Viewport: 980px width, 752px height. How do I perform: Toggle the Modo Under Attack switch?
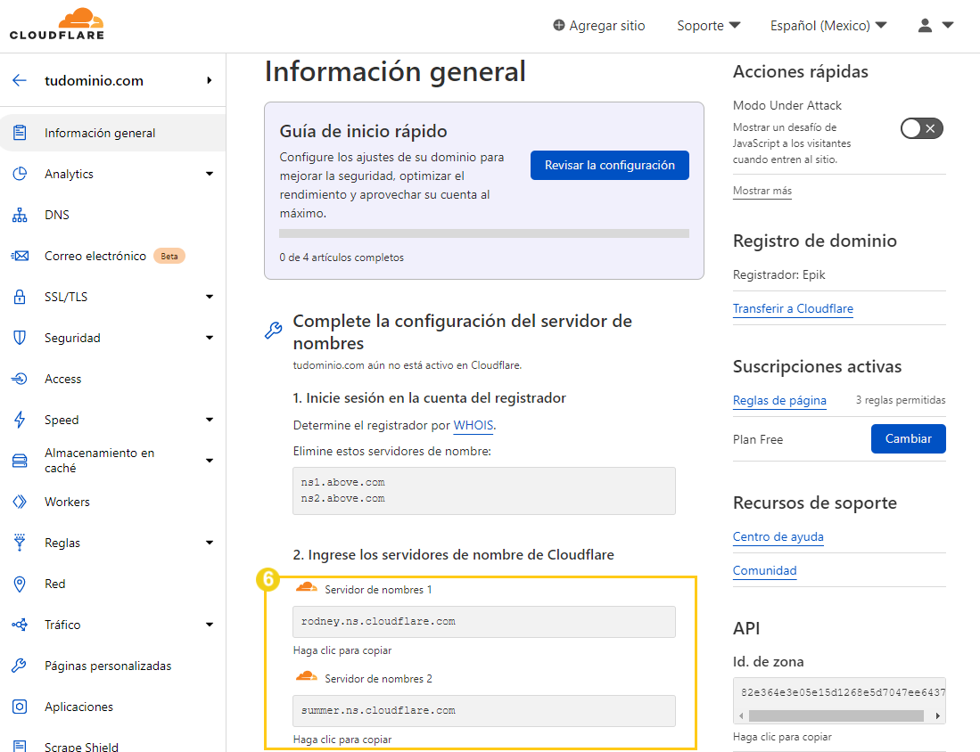(921, 128)
